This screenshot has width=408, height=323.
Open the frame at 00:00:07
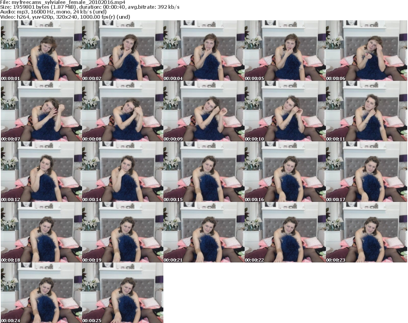(x=41, y=111)
